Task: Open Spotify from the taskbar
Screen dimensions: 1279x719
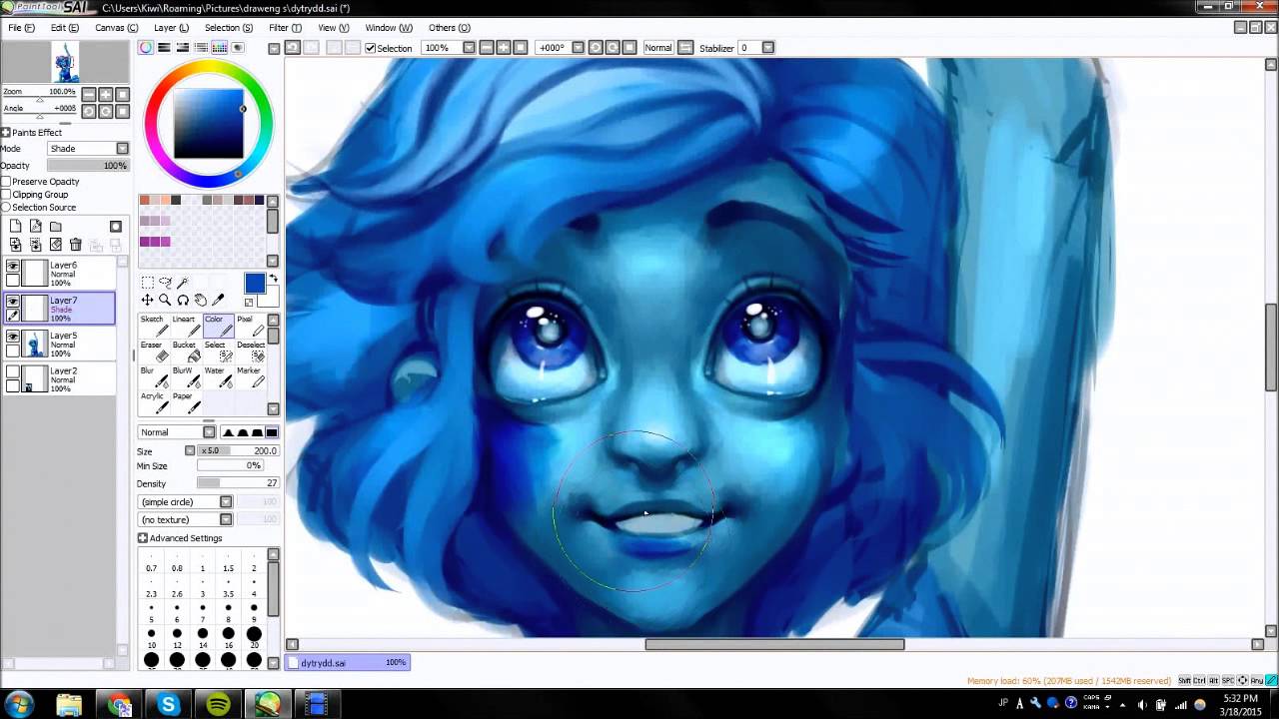Action: tap(217, 705)
